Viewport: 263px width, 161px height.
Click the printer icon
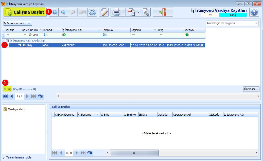pyautogui.click(x=116, y=12)
